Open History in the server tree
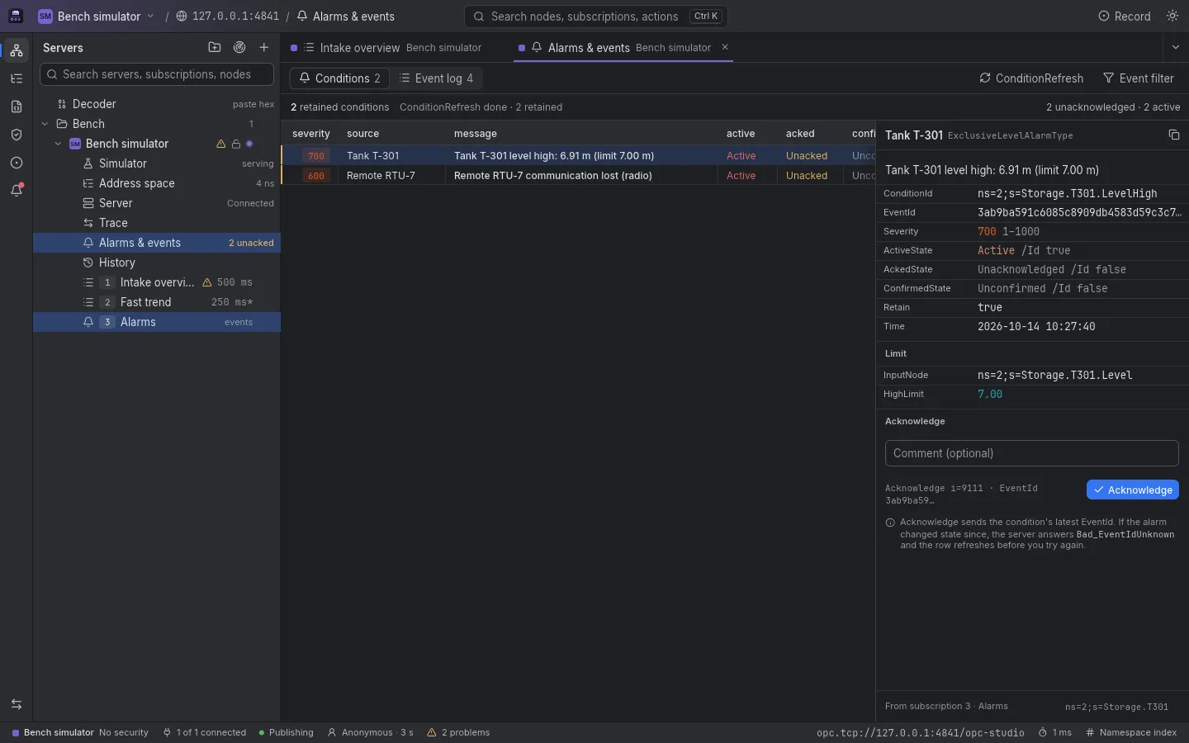Image resolution: width=1189 pixels, height=743 pixels. [x=157, y=263]
